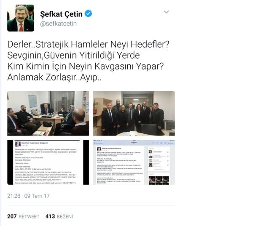Click the last tweet line Anlamak Zorlaşır..Ayıp..
Screen dimensions: 274x226
click(x=54, y=77)
